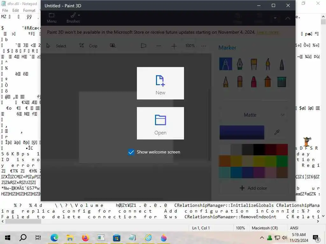This screenshot has height=244, width=326.
Task: Expand the ribbon dropdown arrow
Action: click(x=275, y=18)
